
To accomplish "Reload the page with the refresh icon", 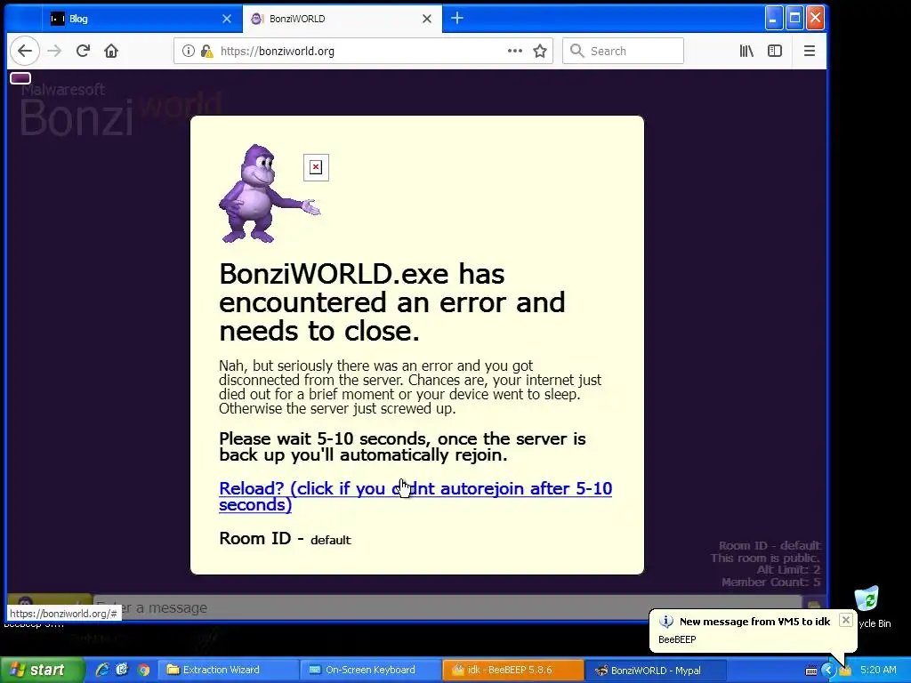I will (83, 51).
